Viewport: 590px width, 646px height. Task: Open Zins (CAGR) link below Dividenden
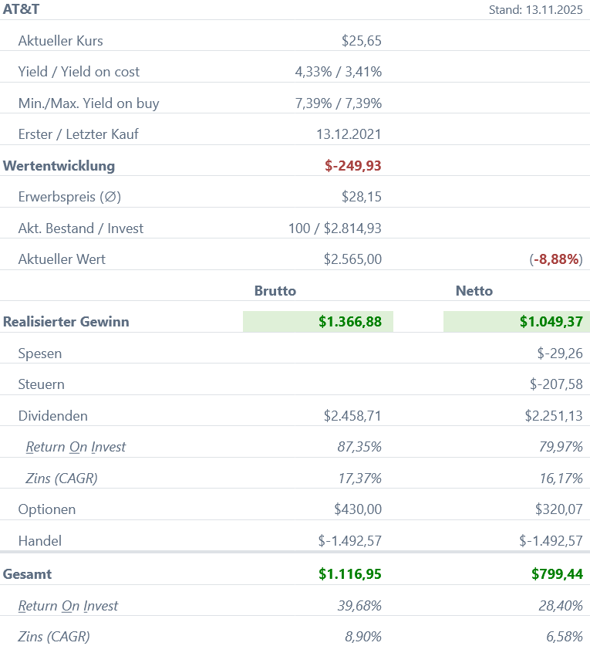pos(62,479)
